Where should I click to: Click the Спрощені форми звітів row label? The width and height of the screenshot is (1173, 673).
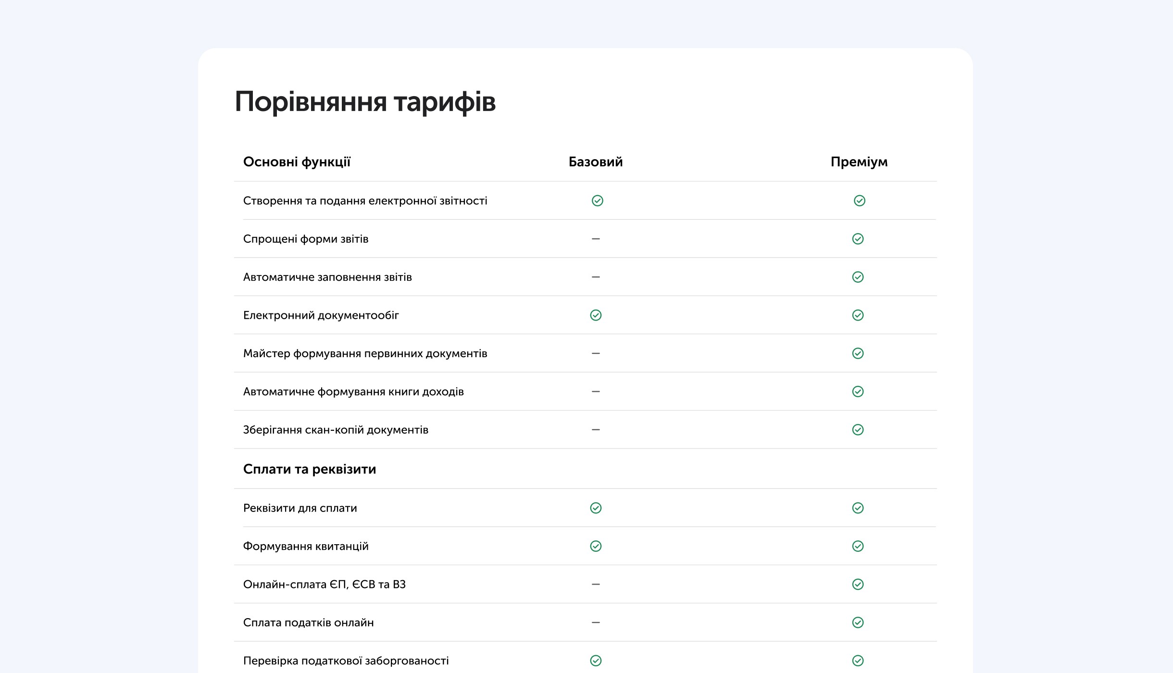(x=306, y=239)
